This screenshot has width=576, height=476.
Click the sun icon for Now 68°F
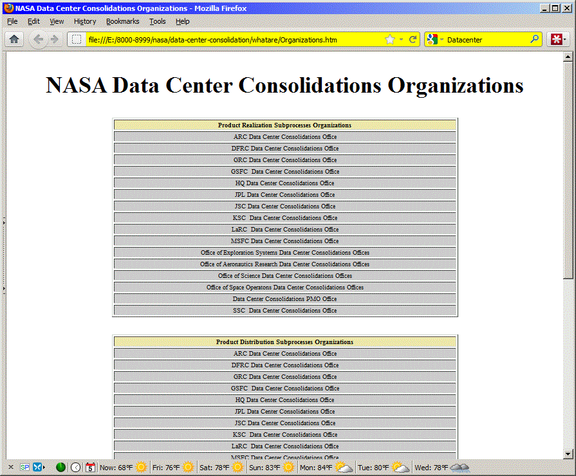pyautogui.click(x=141, y=467)
